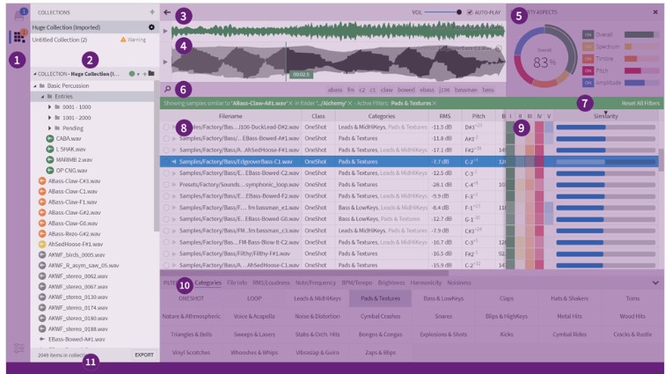Mark the circle on the EBass-Bowed-C2.wav row

166,173
